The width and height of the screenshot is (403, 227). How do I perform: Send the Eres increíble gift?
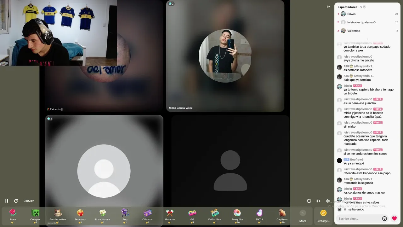58,216
